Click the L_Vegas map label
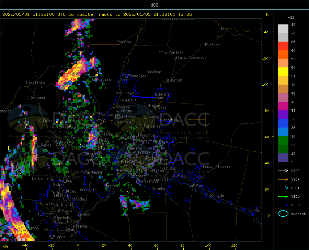 coord(44,145)
